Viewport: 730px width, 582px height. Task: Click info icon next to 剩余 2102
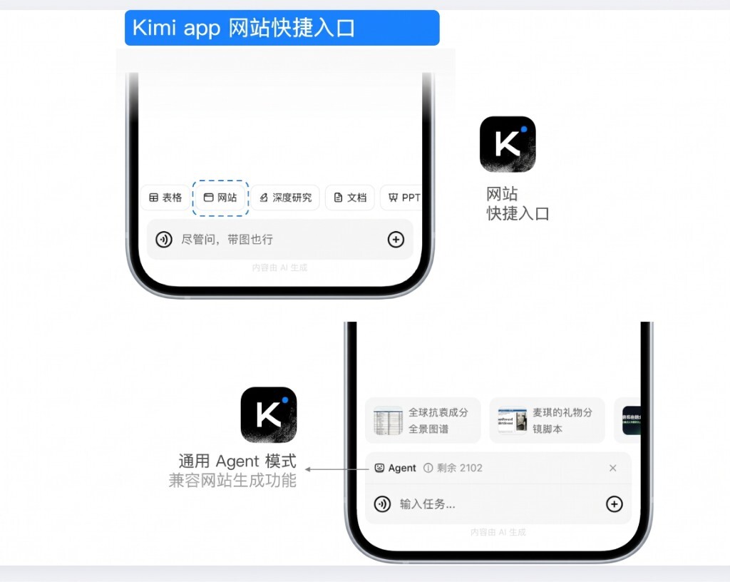tap(428, 468)
